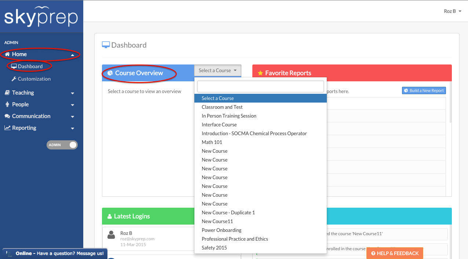The height and width of the screenshot is (259, 468).
Task: Click Build a New Report button
Action: (x=424, y=90)
